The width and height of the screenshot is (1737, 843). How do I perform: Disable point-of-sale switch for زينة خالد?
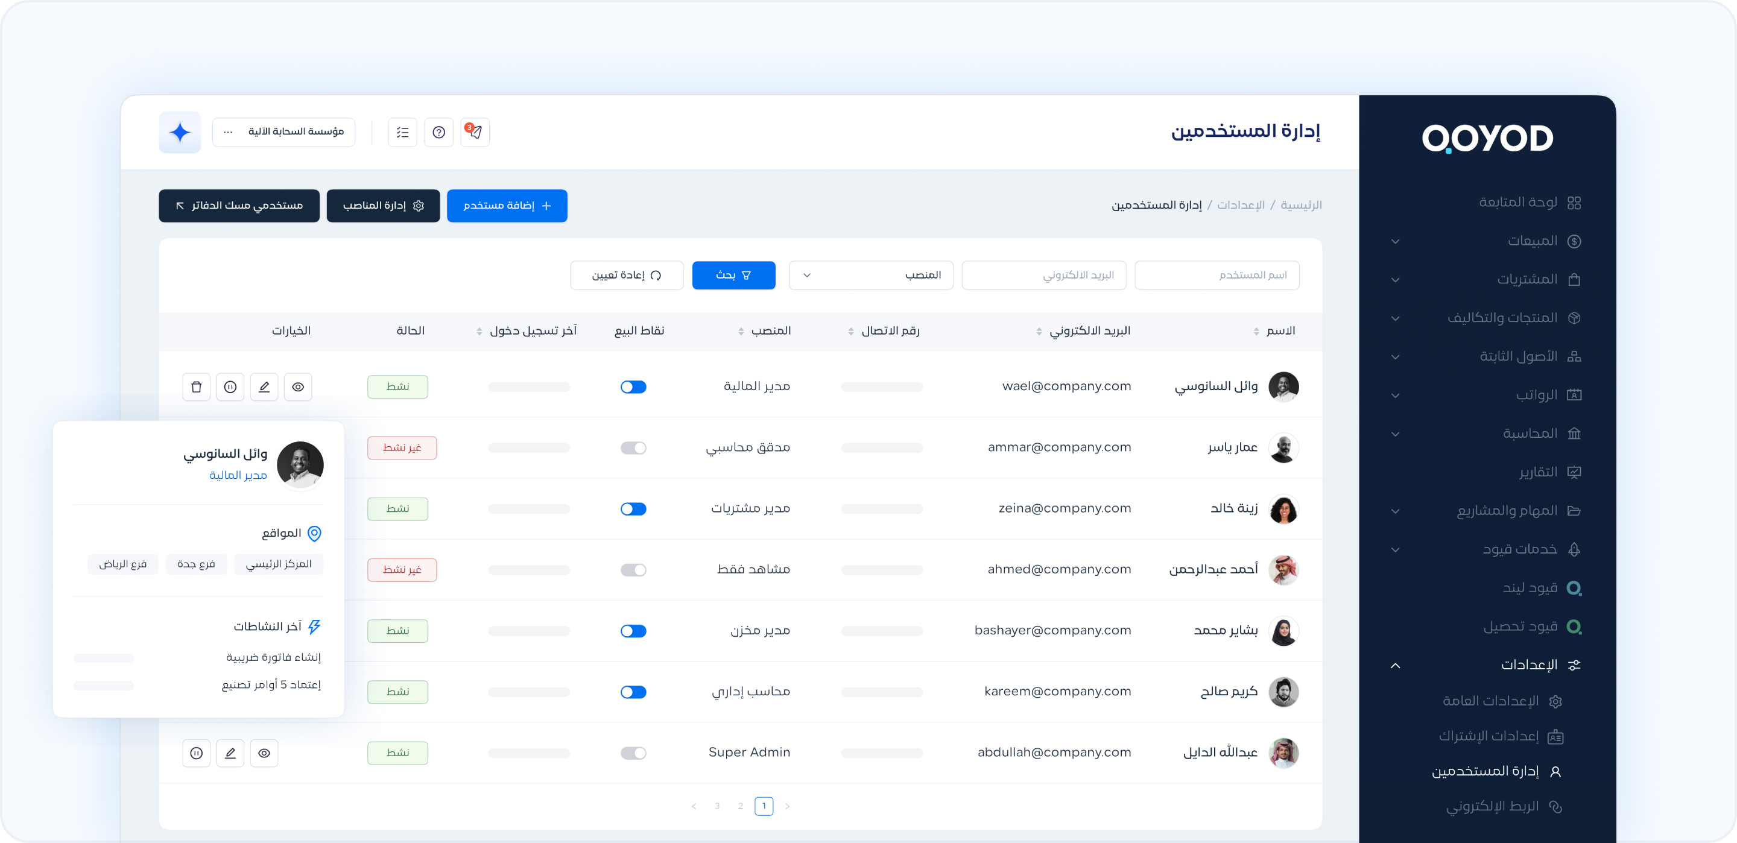(x=633, y=509)
